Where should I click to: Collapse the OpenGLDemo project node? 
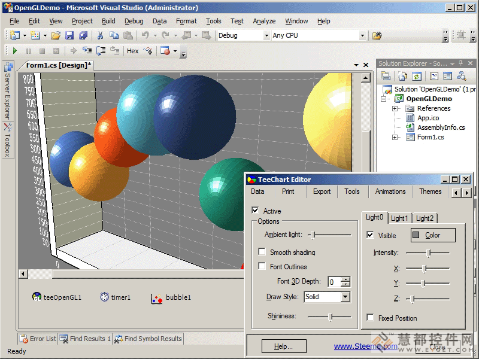(384, 99)
